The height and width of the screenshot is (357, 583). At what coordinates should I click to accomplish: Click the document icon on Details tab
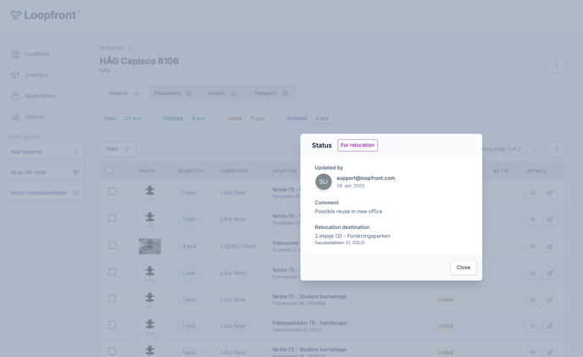(x=234, y=93)
